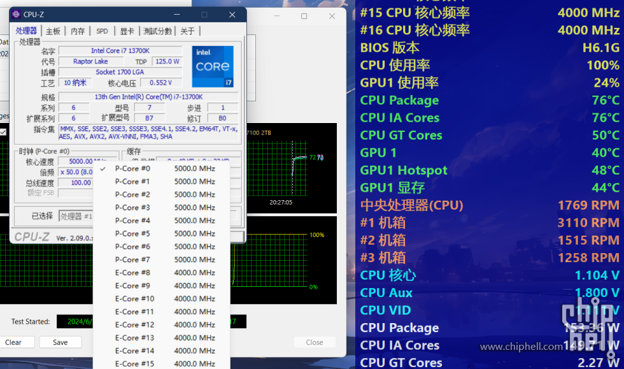Close the background stress test window
The width and height of the screenshot is (624, 369).
coord(332,16)
